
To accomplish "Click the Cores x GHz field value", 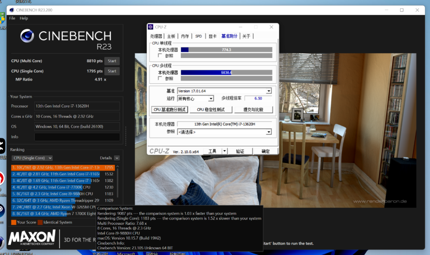I will (x=77, y=116).
